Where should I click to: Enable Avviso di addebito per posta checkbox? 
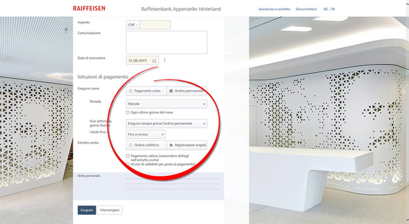(128, 164)
